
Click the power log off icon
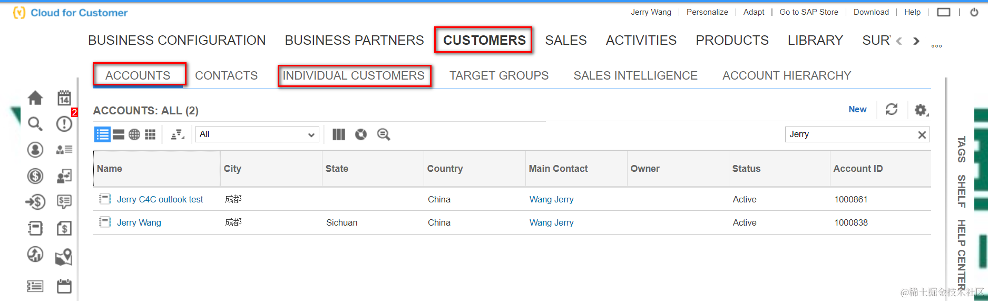(974, 12)
